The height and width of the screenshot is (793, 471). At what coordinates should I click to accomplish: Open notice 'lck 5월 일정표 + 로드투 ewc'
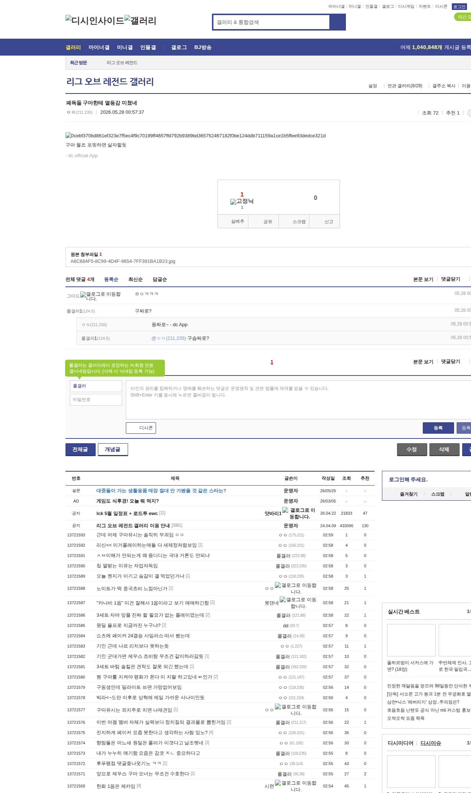click(x=127, y=513)
